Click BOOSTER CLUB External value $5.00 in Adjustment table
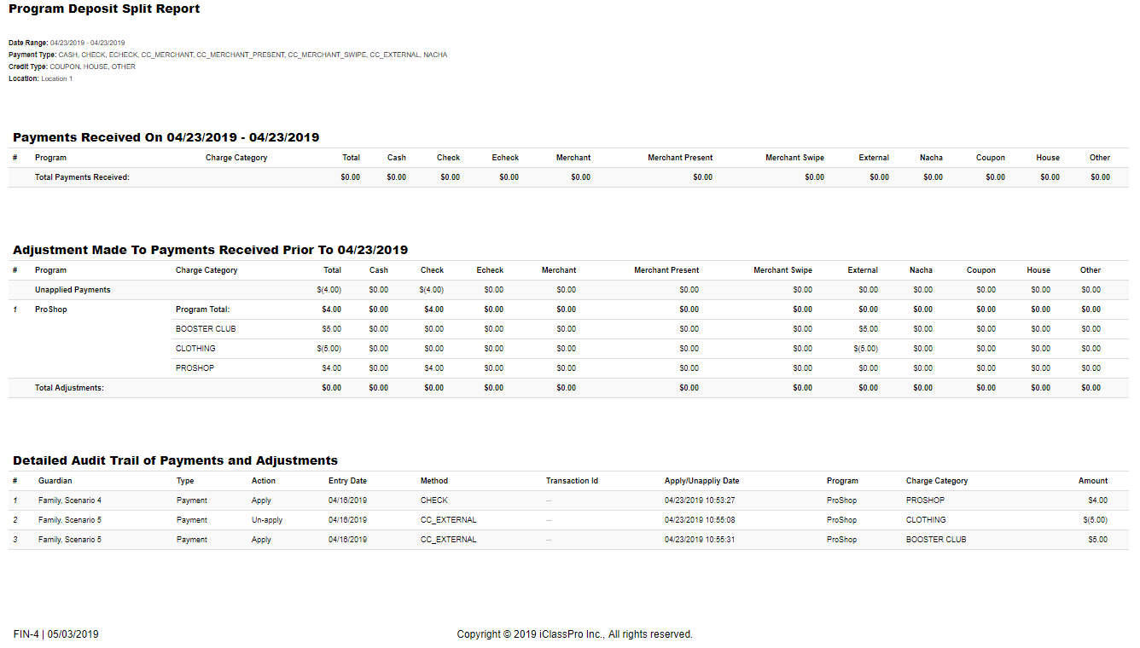The image size is (1140, 648). click(x=868, y=329)
